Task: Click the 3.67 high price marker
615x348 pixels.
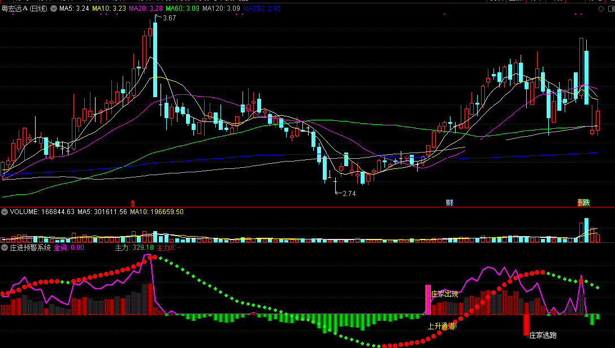Action: (x=169, y=18)
